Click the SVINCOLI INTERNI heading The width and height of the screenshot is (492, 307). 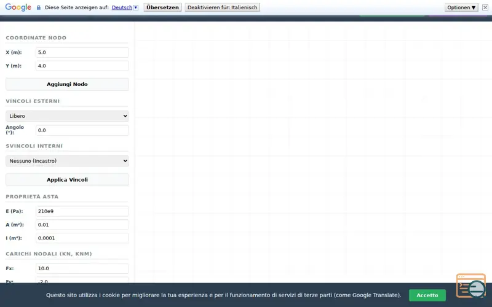point(34,146)
